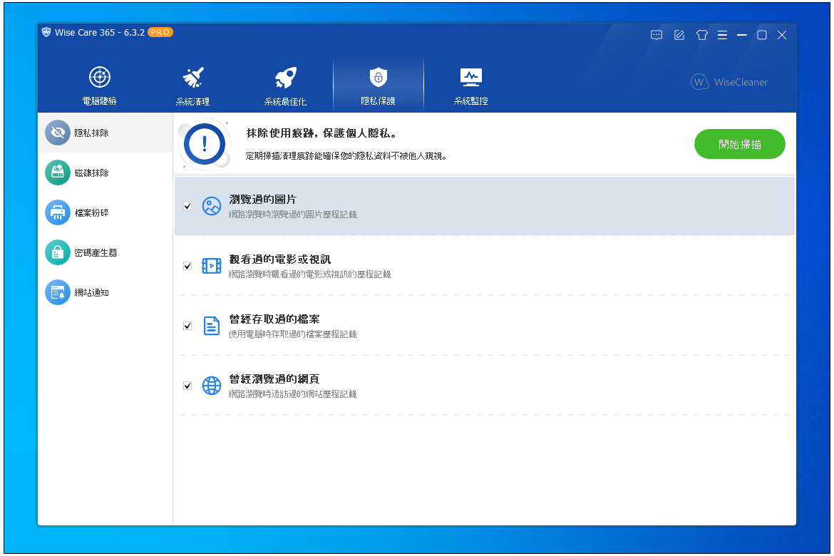Click description 網路瀏覽時造訪過的網站歷程記錄
834x556 pixels.
tap(293, 394)
